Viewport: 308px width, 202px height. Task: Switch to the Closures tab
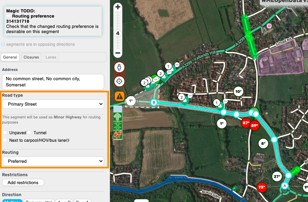[31, 57]
